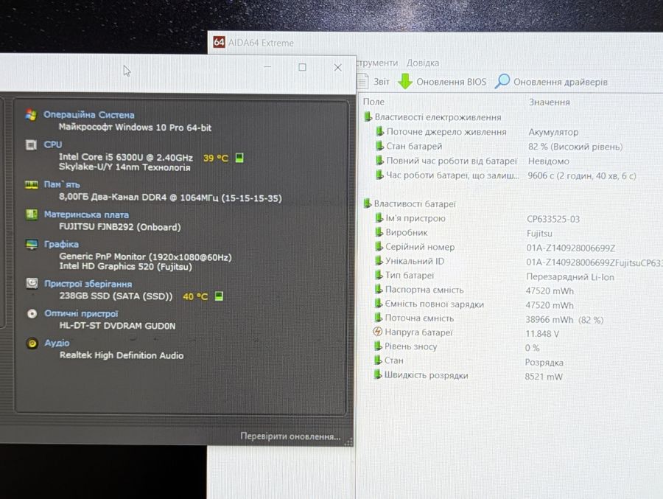Maximize the Speccy window
The height and width of the screenshot is (499, 663).
pyautogui.click(x=302, y=67)
